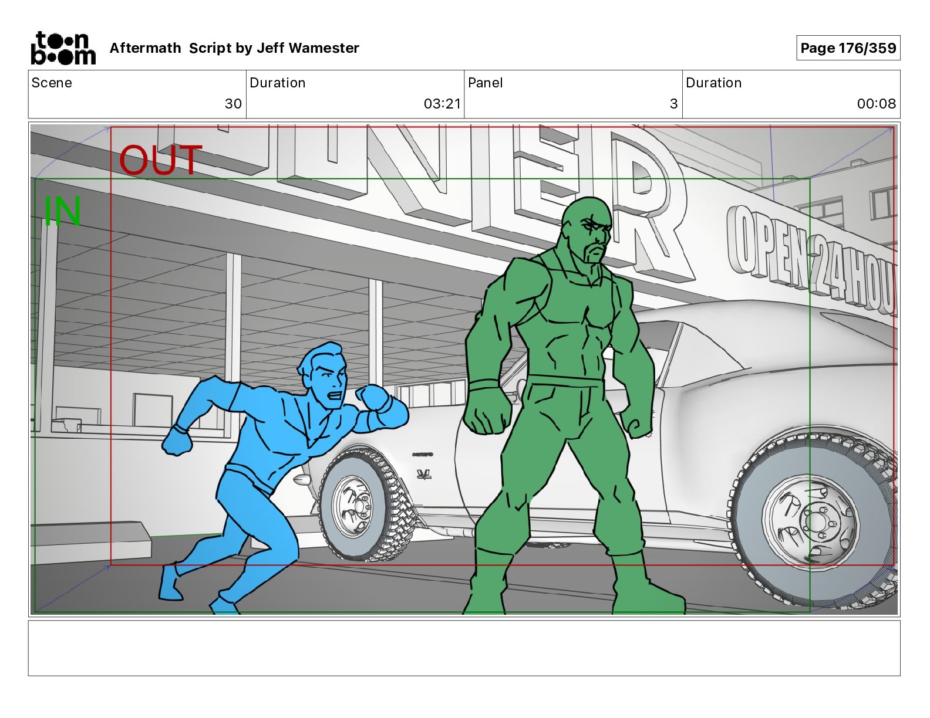The width and height of the screenshot is (930, 718).
Task: Select the title 'Aftermath Script by Jeff Wamester'
Action: [234, 48]
